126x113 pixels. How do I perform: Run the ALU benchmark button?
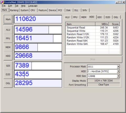point(8,30)
